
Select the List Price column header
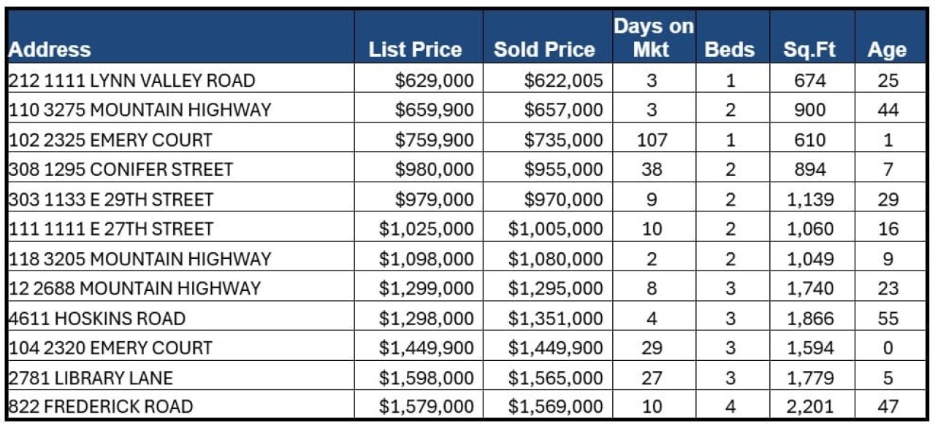pos(415,50)
